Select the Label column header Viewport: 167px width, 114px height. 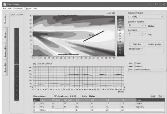click(x=150, y=100)
